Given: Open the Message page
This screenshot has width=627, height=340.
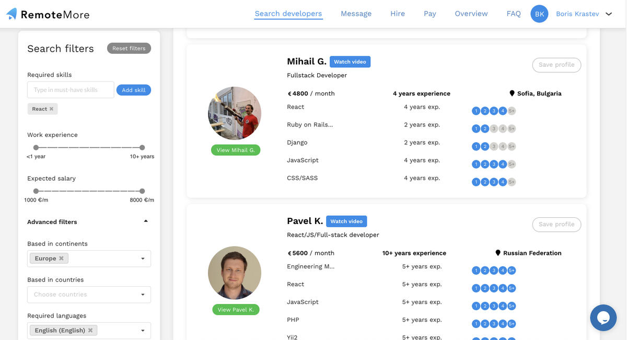Looking at the screenshot, I should 356,14.
